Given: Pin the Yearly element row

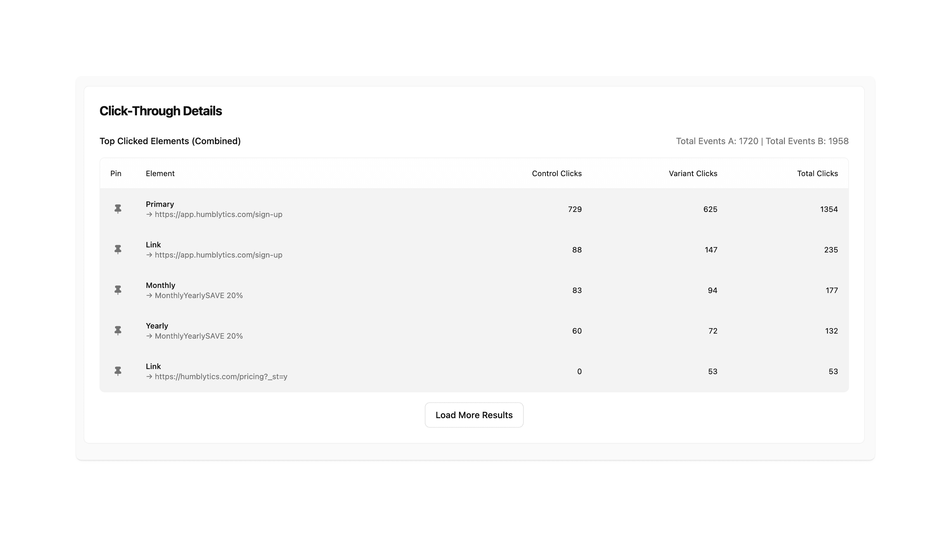Looking at the screenshot, I should pos(118,331).
